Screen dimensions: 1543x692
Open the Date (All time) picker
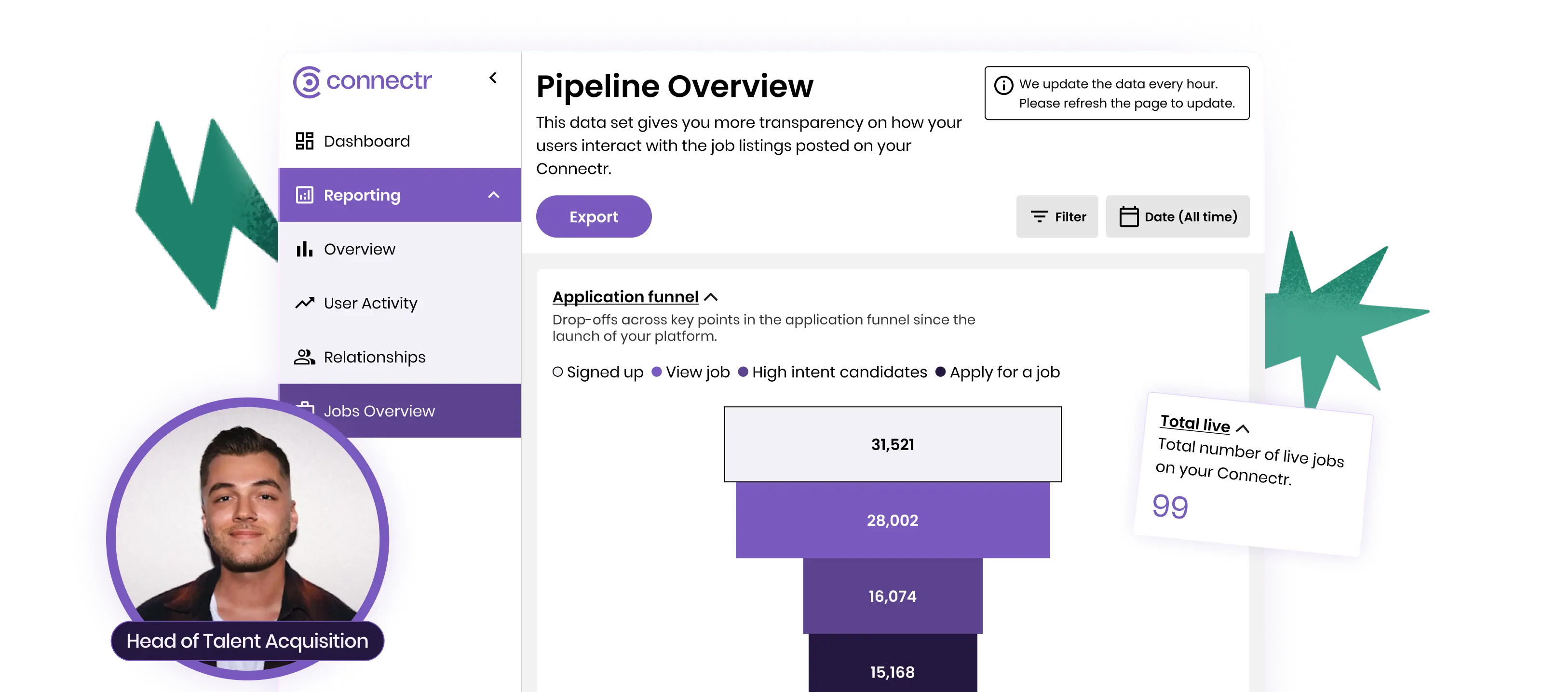click(x=1178, y=216)
